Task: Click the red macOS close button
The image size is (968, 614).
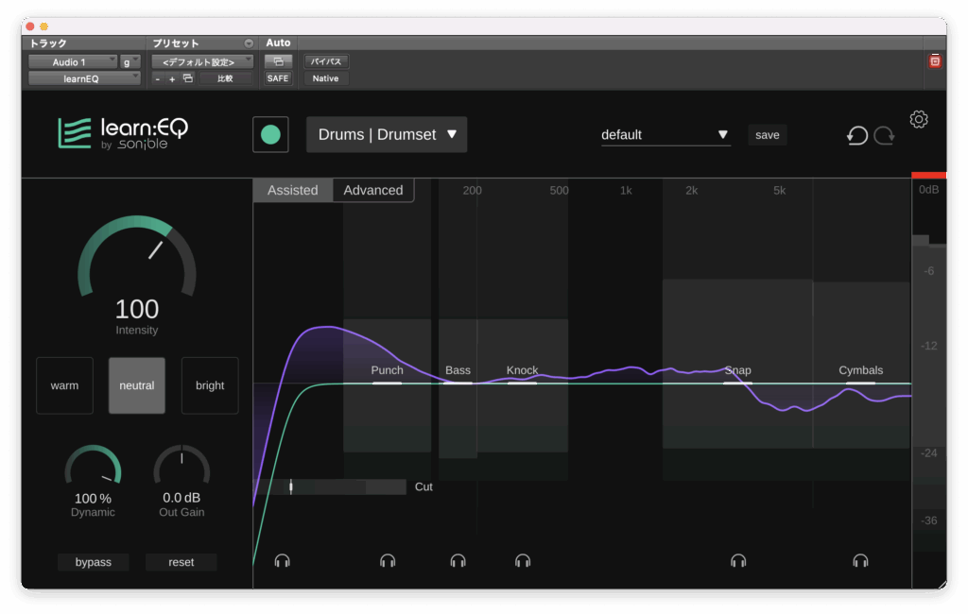Action: 29,26
